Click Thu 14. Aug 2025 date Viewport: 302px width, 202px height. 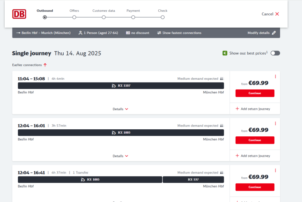pos(78,54)
